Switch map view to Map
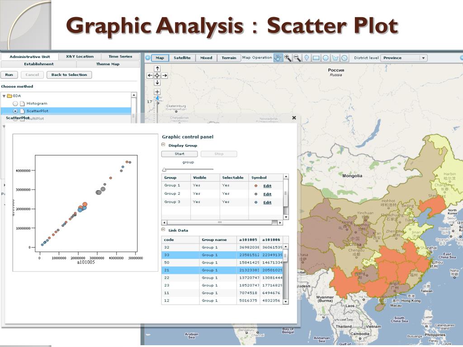 click(160, 58)
